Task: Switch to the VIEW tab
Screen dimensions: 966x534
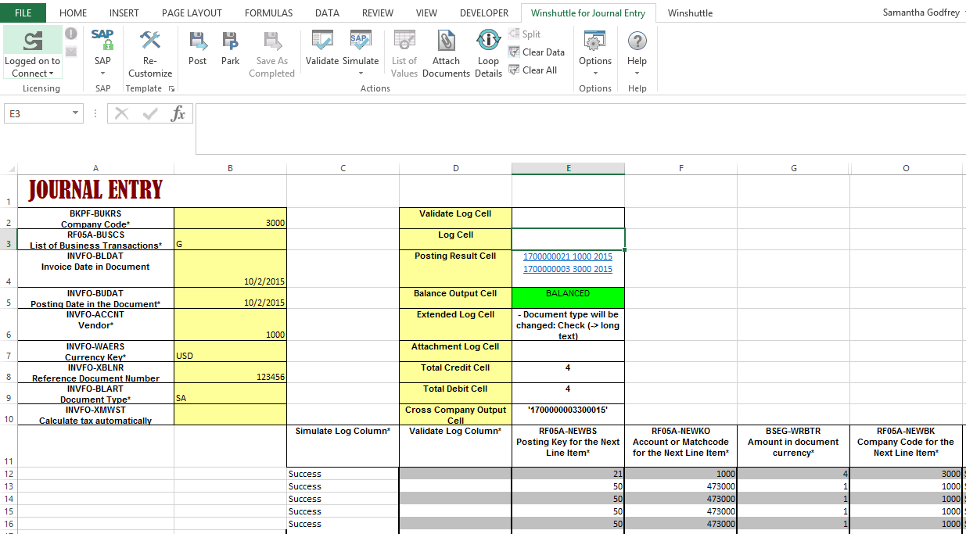Action: 426,13
